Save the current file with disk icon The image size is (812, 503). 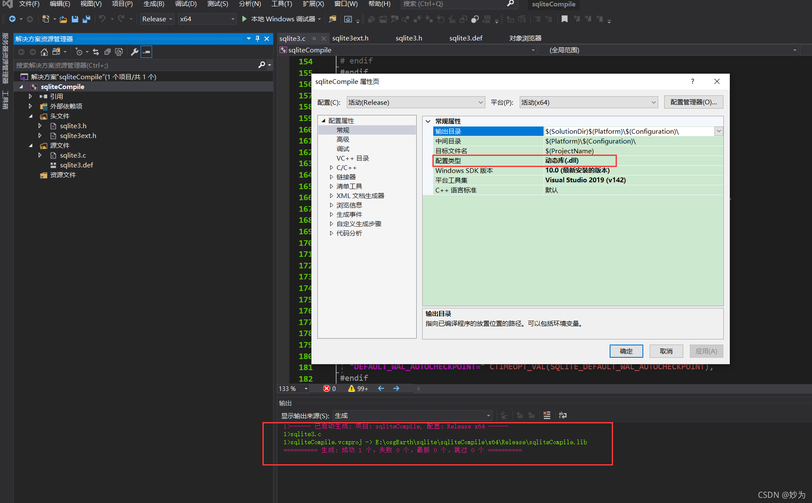pos(75,19)
